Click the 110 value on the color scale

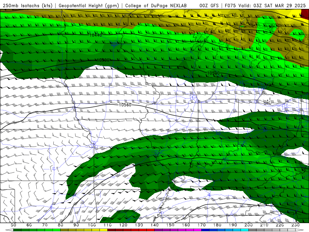coord(108,225)
